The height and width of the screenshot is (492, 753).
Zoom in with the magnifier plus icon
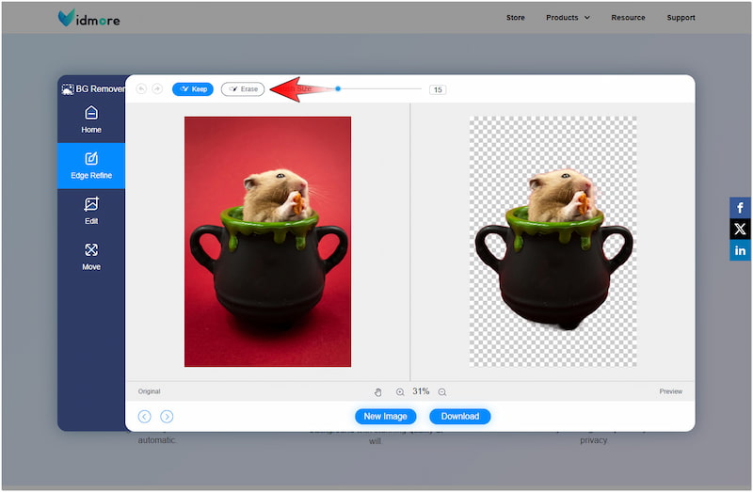(x=400, y=391)
